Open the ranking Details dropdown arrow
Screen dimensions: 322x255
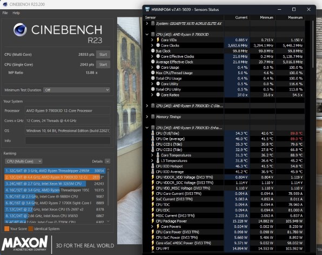click(108, 161)
